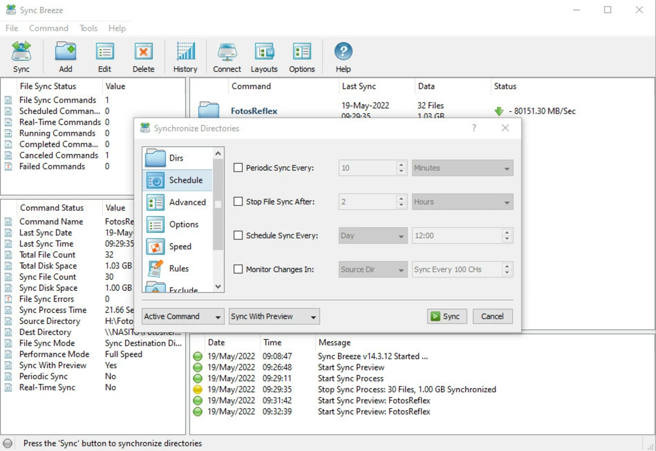Screen dimensions: 656x451
Task: Click the yellow Stop Sync Process log indicator
Action: tap(197, 390)
